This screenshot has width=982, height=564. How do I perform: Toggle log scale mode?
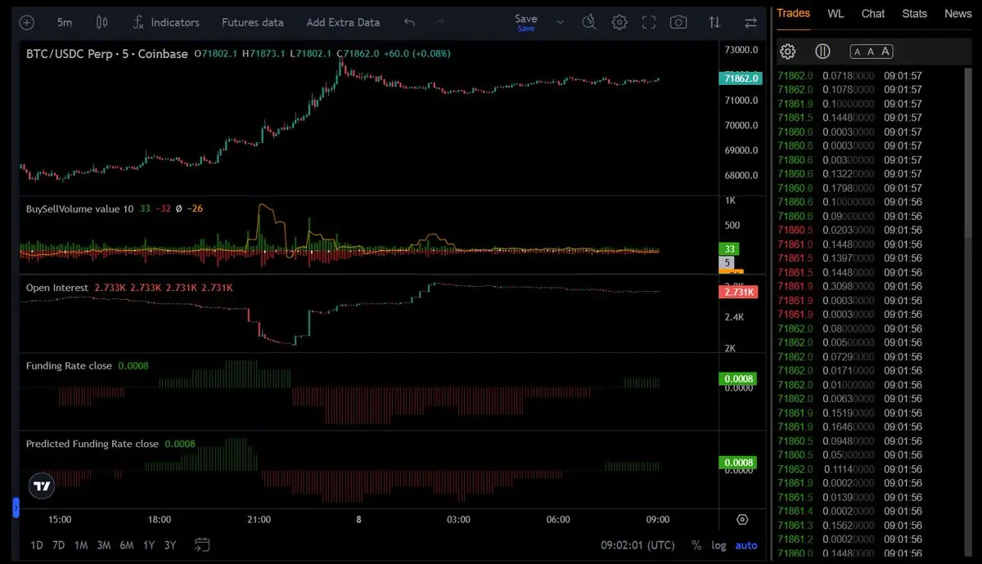click(718, 545)
